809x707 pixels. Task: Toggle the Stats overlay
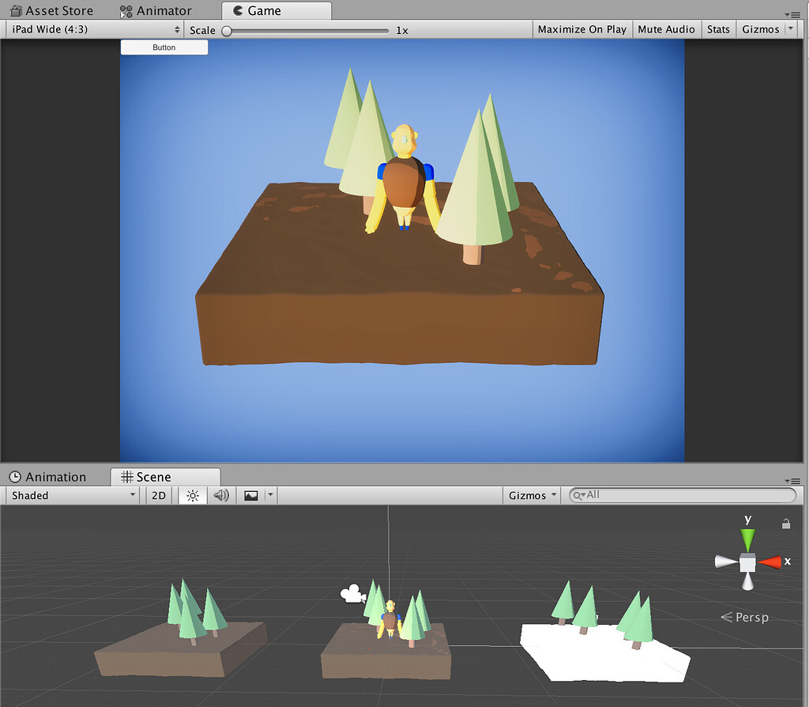(718, 29)
